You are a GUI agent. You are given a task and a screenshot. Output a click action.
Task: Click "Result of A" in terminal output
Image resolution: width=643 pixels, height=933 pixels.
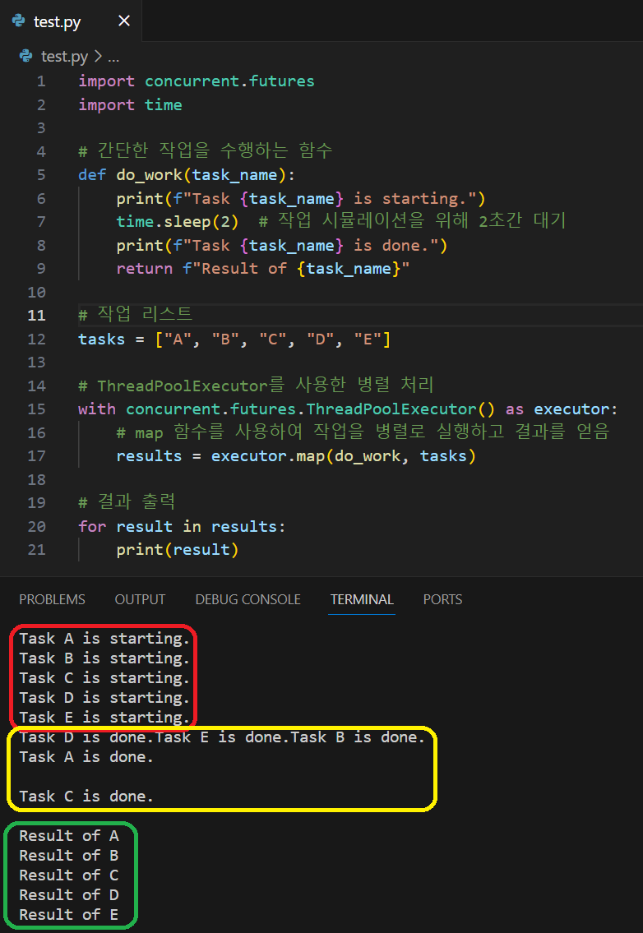(69, 836)
